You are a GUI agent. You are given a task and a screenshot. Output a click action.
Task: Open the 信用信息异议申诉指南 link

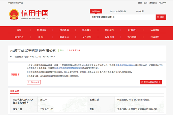[x=125, y=65]
